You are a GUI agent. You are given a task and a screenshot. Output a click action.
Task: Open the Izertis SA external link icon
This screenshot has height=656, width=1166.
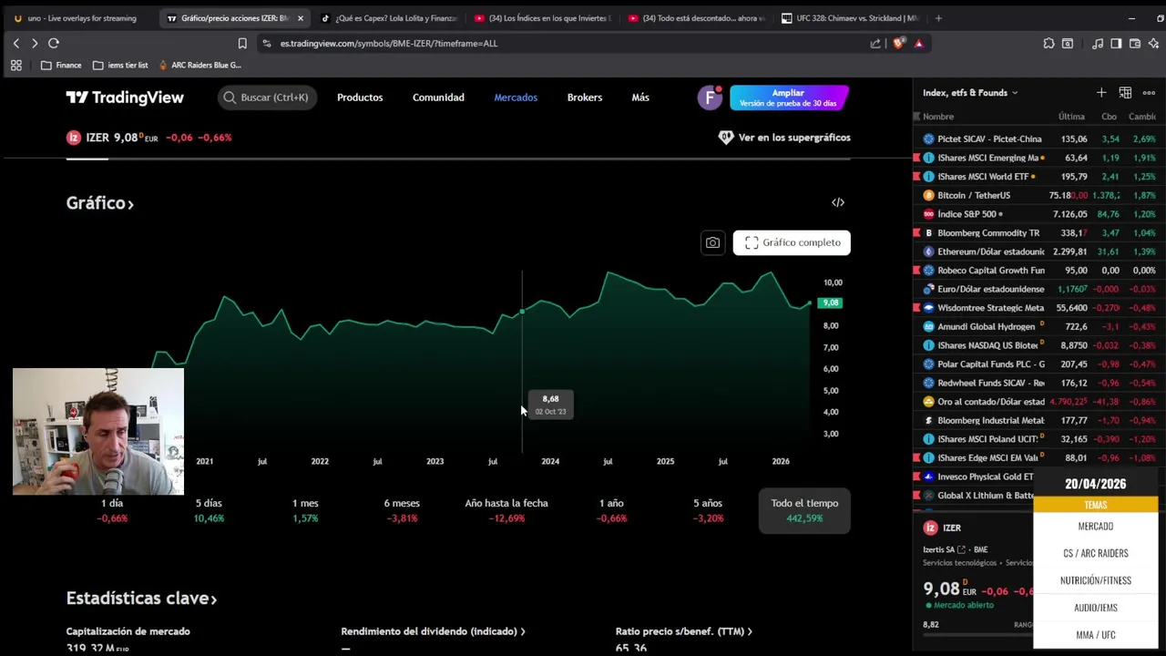tap(961, 549)
